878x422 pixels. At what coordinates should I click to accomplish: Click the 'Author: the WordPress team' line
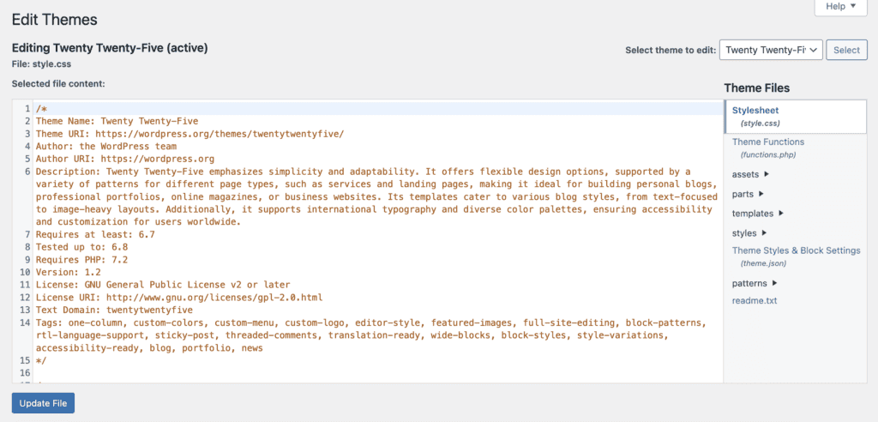click(x=106, y=147)
